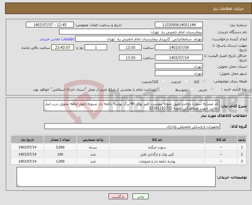Select the کالا radio button
The height and width of the screenshot is (205, 252).
click(204, 81)
